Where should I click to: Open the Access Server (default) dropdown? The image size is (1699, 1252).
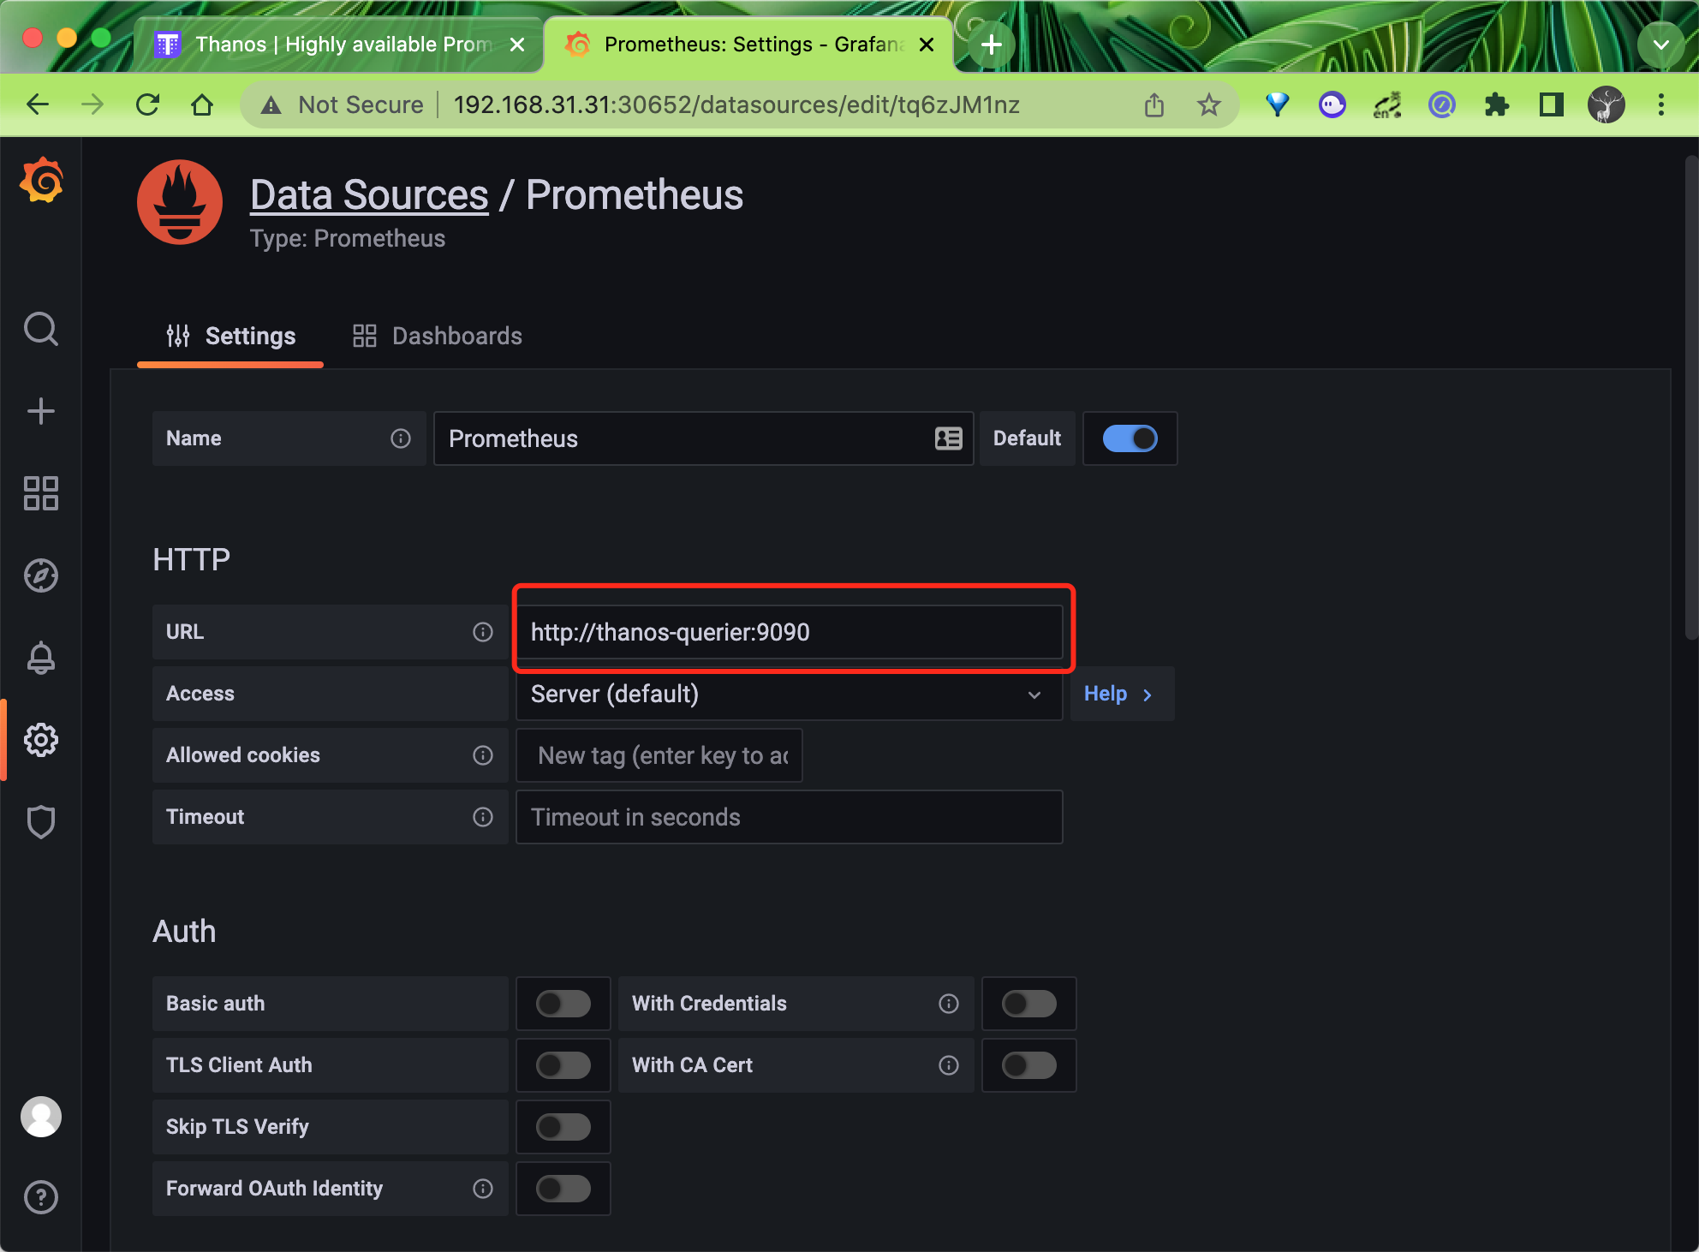(x=788, y=694)
